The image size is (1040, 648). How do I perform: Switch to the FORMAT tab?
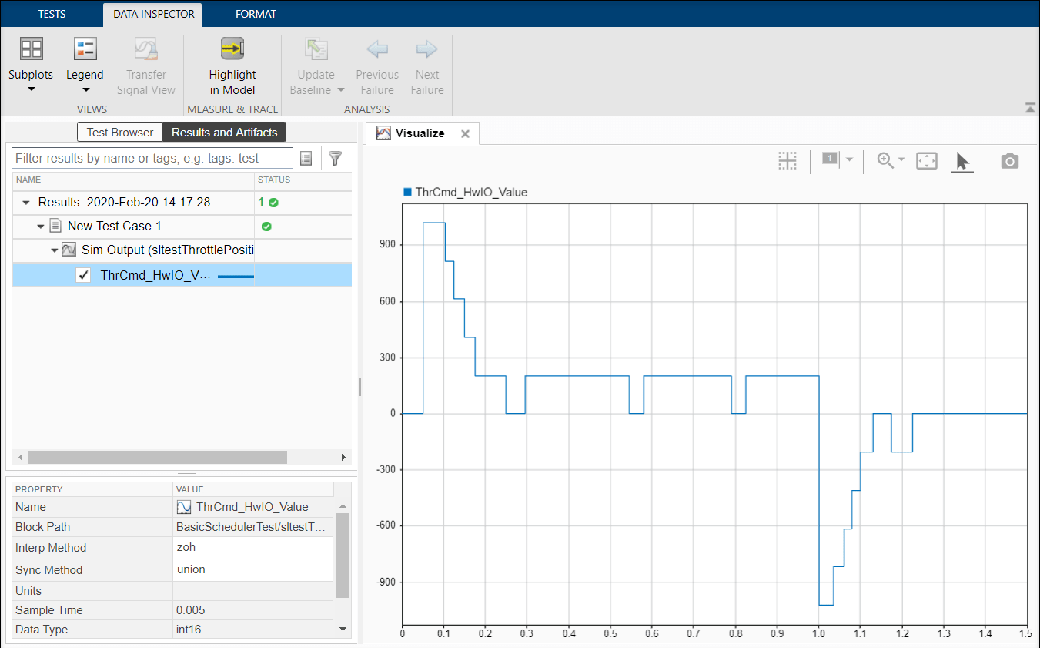pos(256,13)
